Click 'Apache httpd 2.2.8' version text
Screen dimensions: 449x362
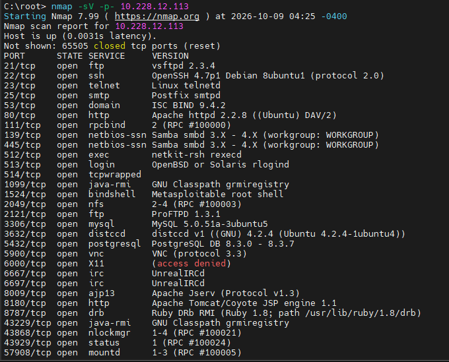point(199,115)
